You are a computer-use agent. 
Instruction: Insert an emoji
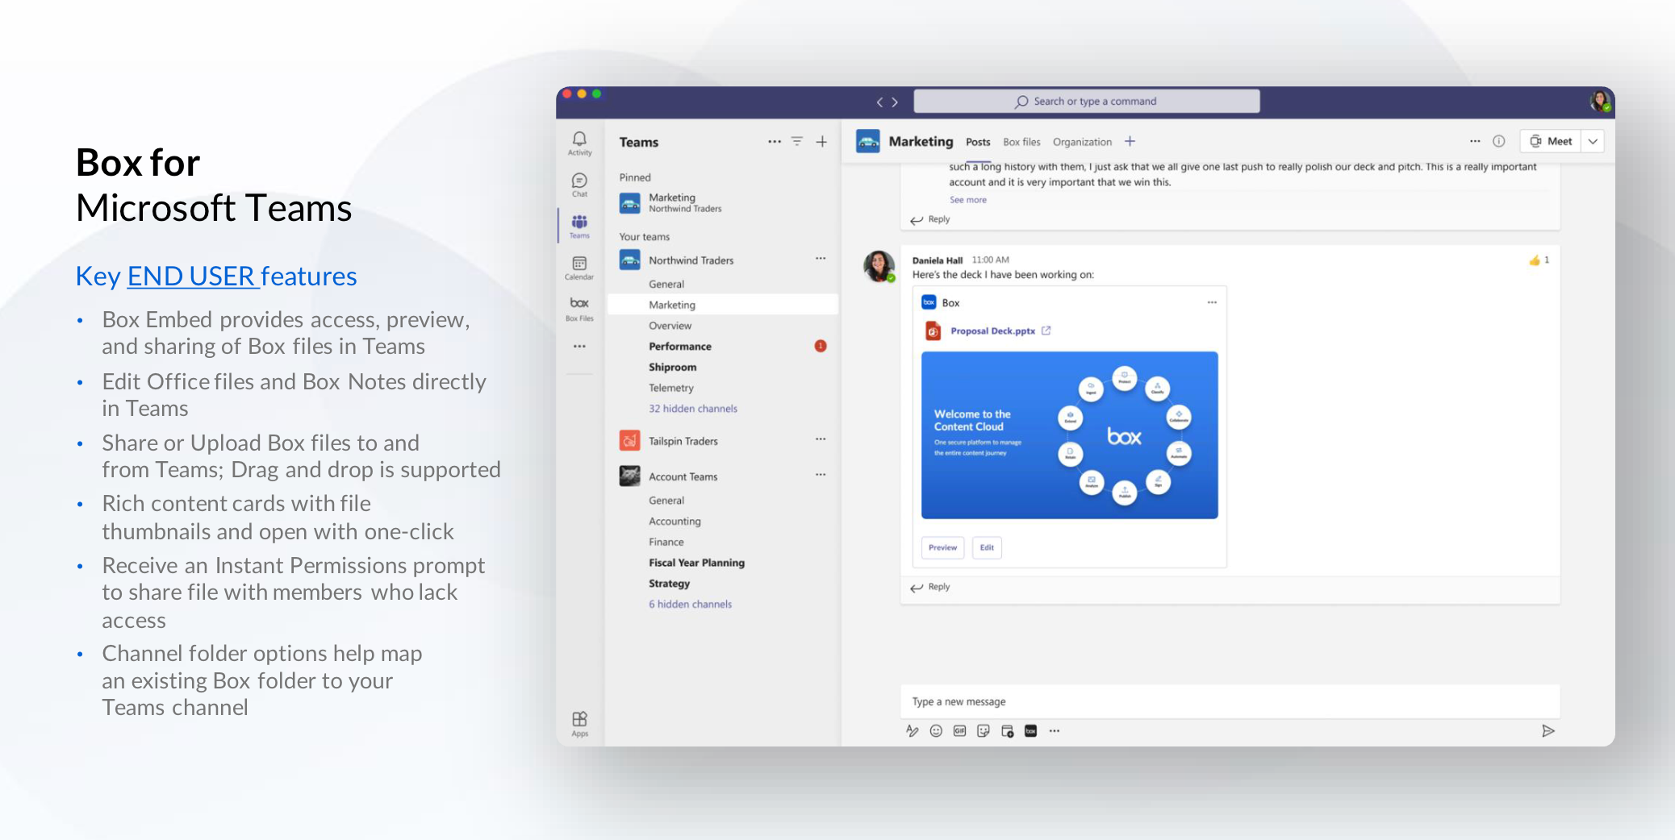936,731
